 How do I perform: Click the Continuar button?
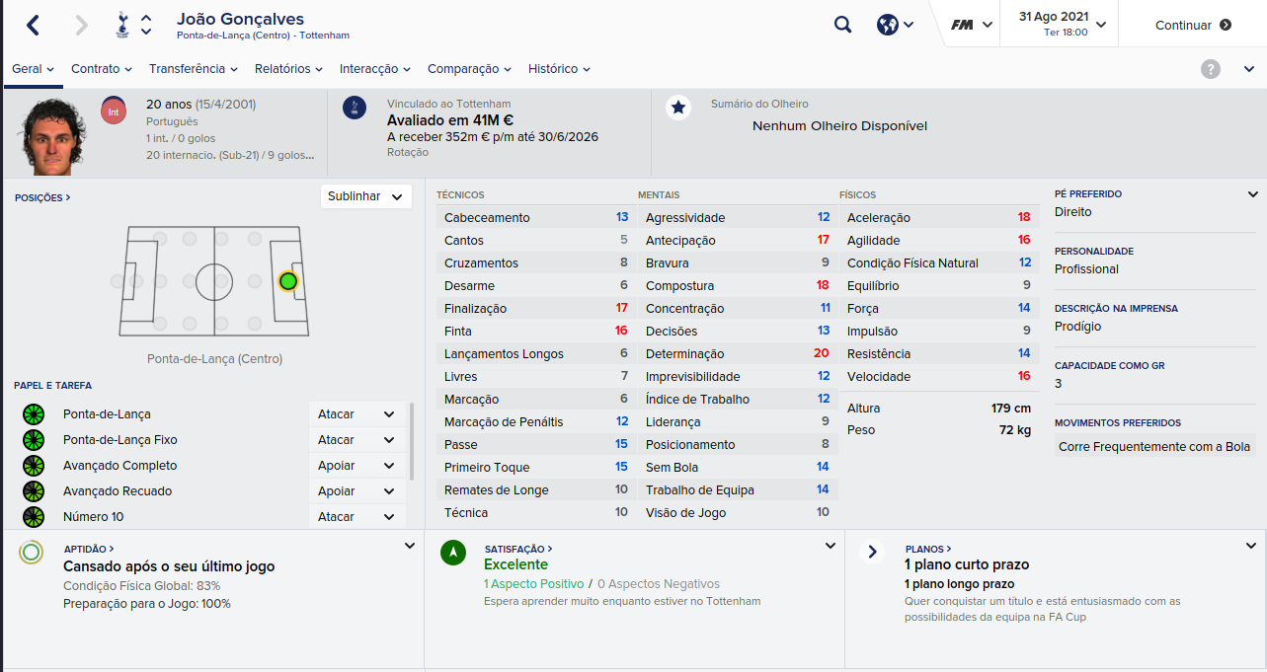tap(1193, 25)
